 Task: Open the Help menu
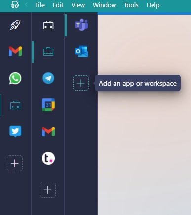click(x=153, y=5)
